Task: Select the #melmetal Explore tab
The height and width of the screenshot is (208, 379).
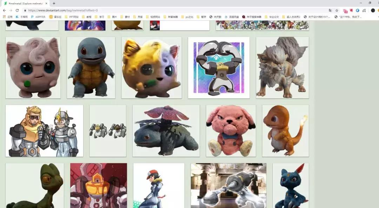Action: (25, 4)
